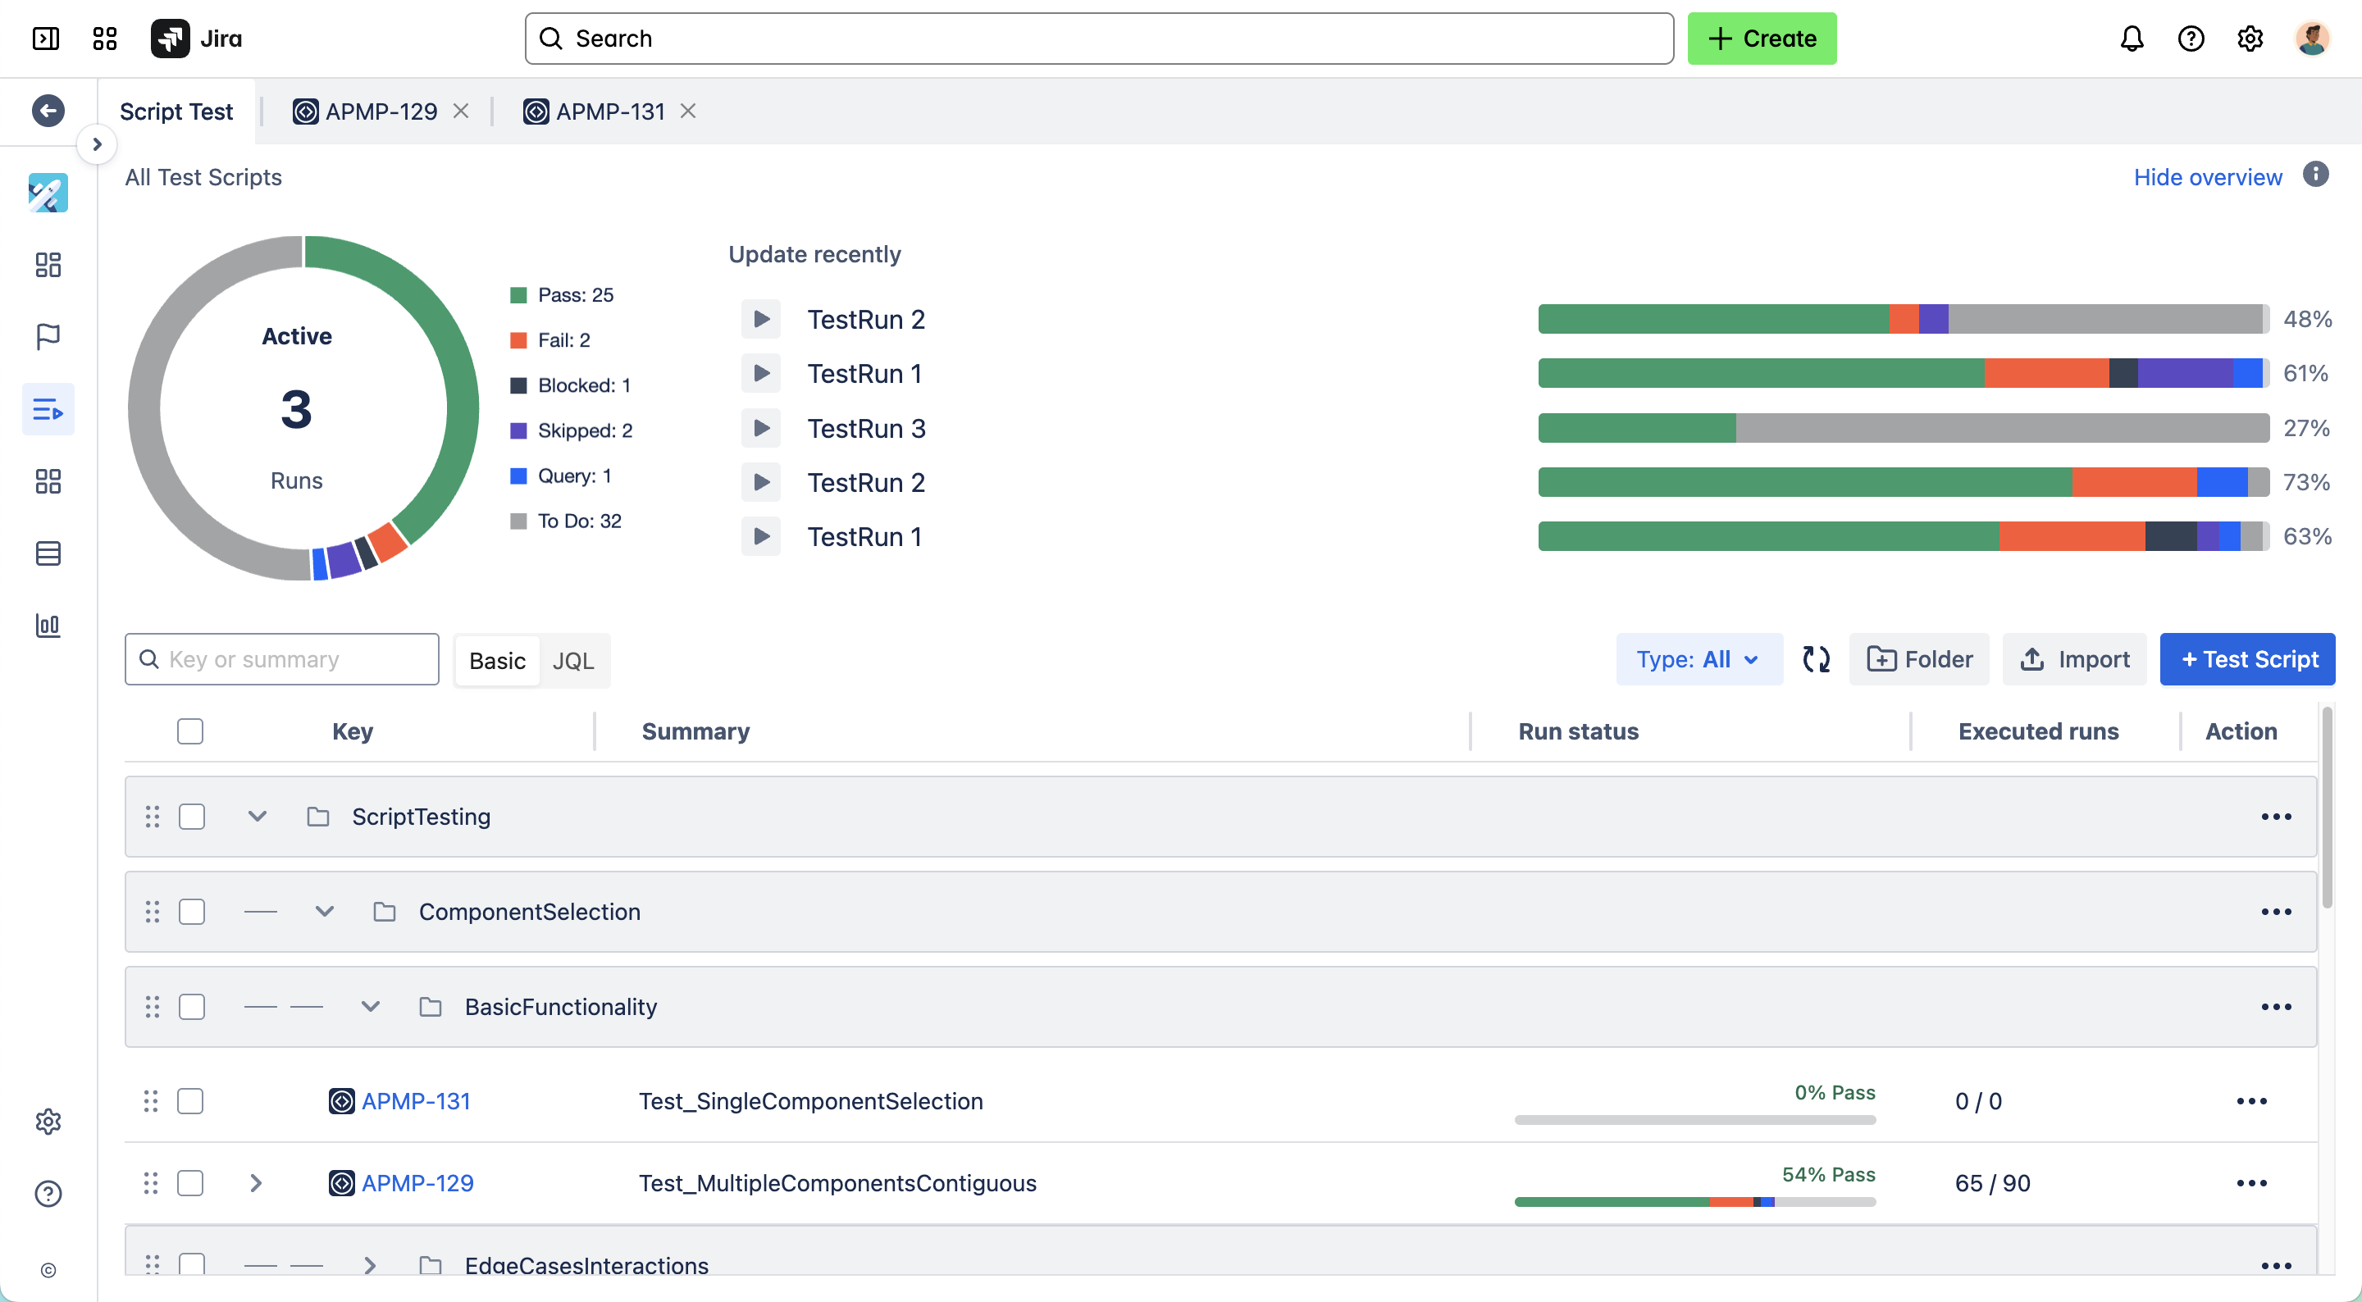Open notifications bell icon

point(2132,38)
